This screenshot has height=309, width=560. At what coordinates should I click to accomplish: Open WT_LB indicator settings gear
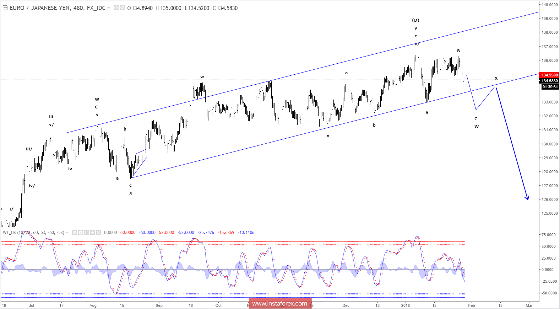tap(81, 233)
